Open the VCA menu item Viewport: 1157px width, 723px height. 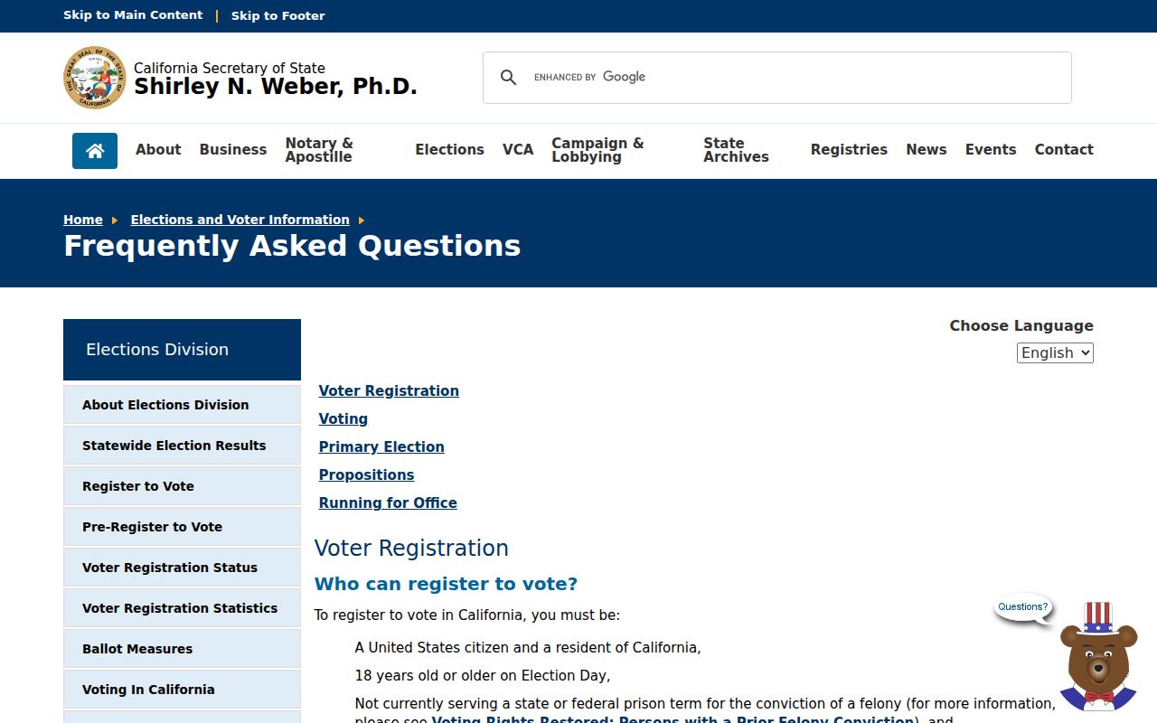(518, 150)
